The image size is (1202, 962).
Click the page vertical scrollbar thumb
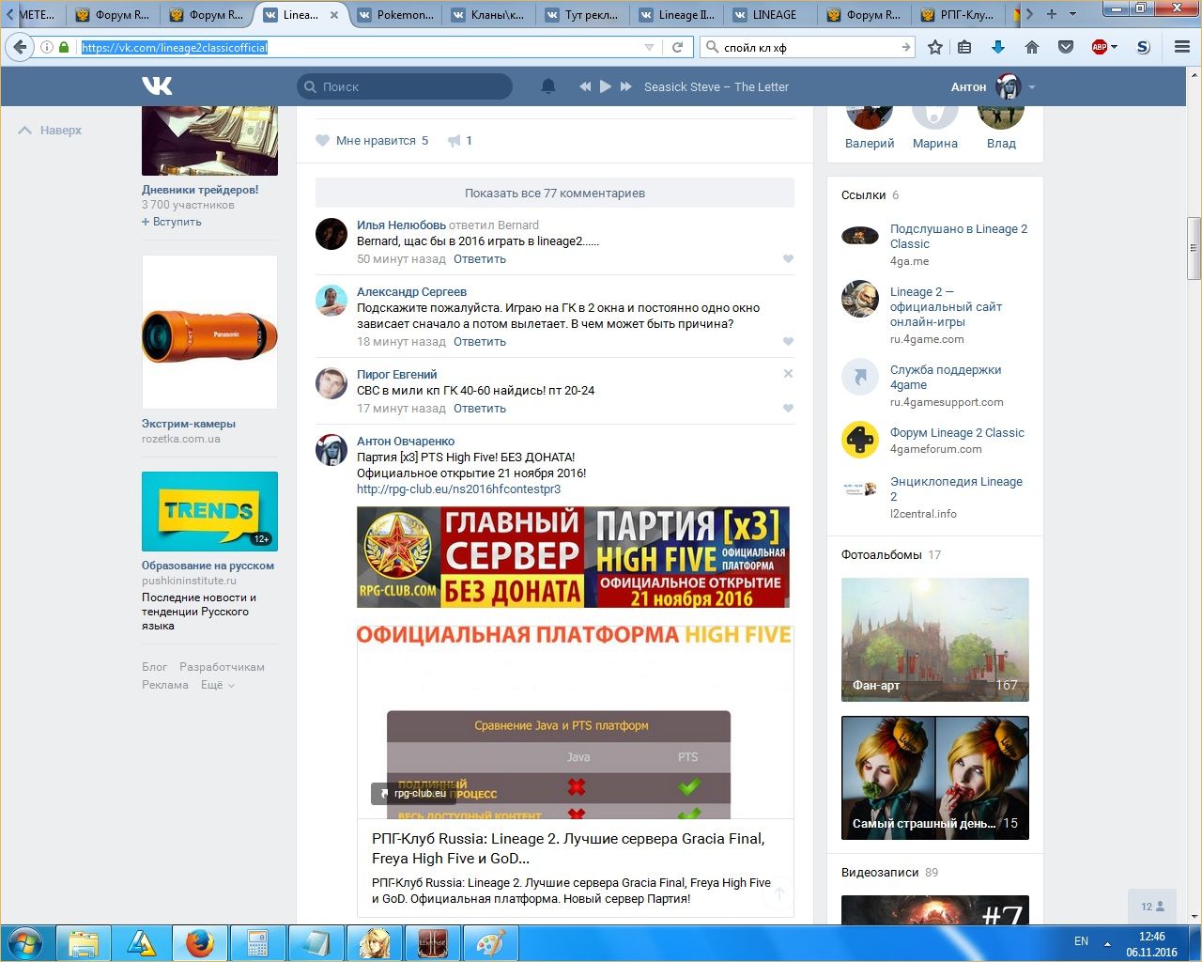(x=1194, y=248)
